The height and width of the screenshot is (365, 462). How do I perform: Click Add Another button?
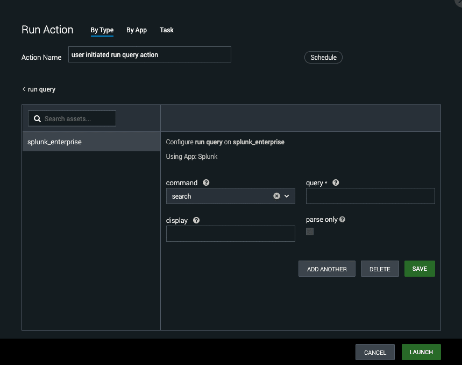coord(327,269)
